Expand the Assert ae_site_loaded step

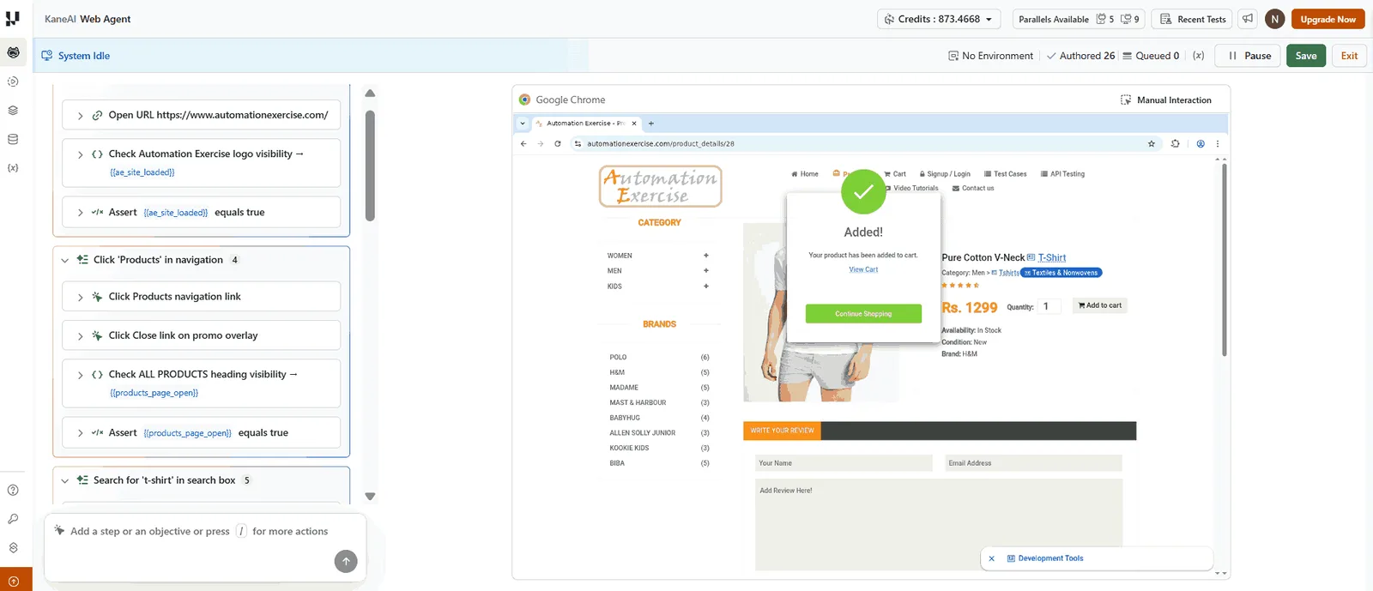81,213
